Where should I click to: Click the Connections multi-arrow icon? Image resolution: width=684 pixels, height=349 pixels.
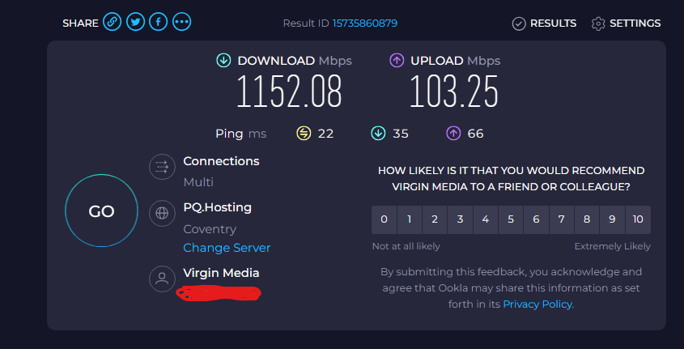point(162,167)
